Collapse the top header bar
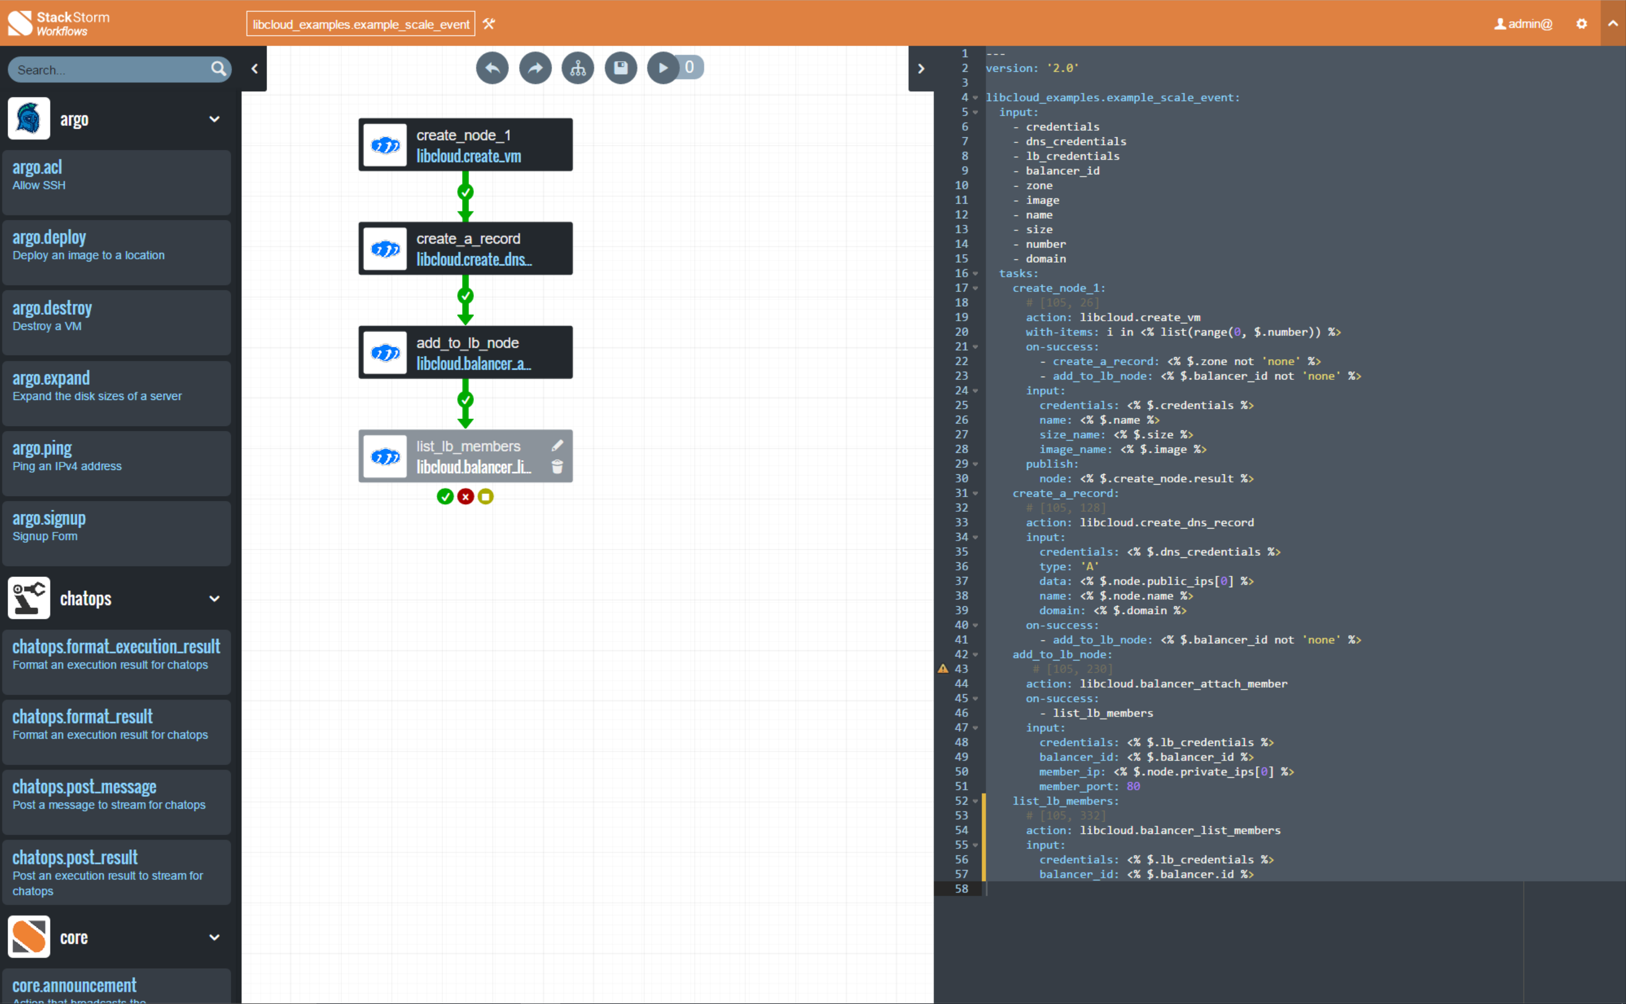The height and width of the screenshot is (1004, 1626). coord(1612,23)
